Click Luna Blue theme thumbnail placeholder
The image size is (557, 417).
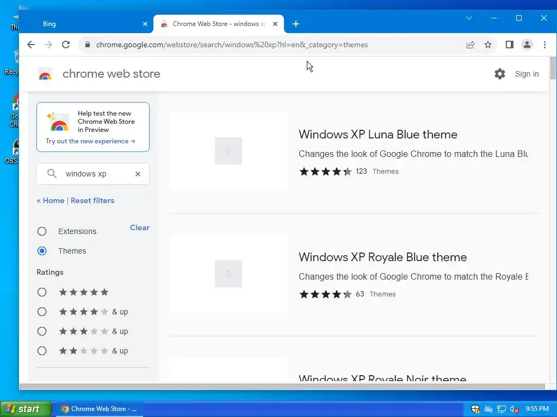click(228, 151)
